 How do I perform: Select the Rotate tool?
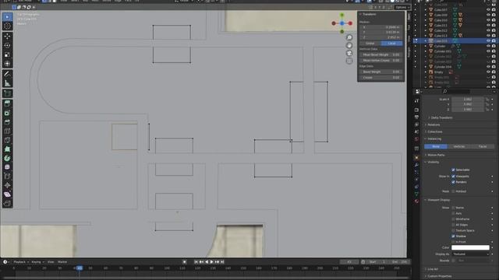(x=7, y=45)
